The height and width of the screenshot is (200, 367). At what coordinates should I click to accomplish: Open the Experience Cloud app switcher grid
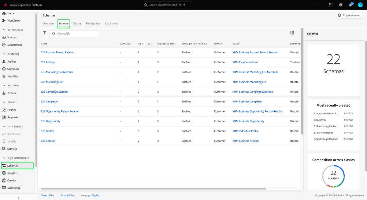[331, 5]
